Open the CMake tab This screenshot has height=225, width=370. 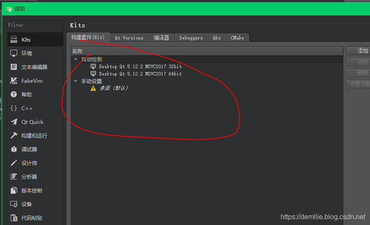pyautogui.click(x=237, y=38)
